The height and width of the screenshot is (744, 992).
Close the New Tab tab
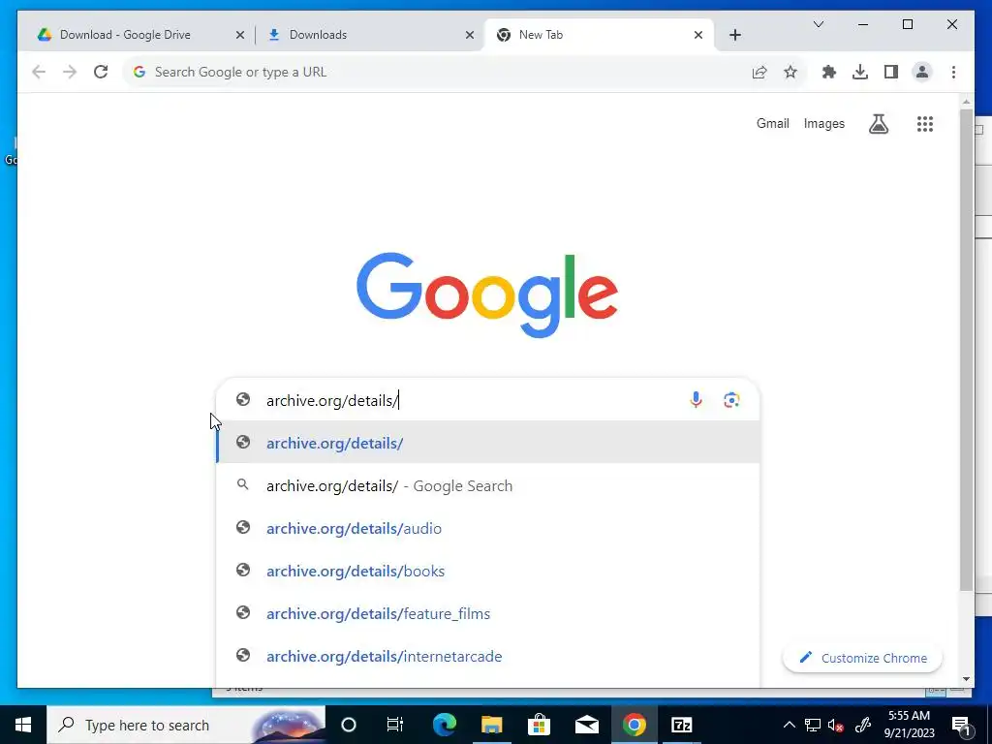(x=697, y=35)
